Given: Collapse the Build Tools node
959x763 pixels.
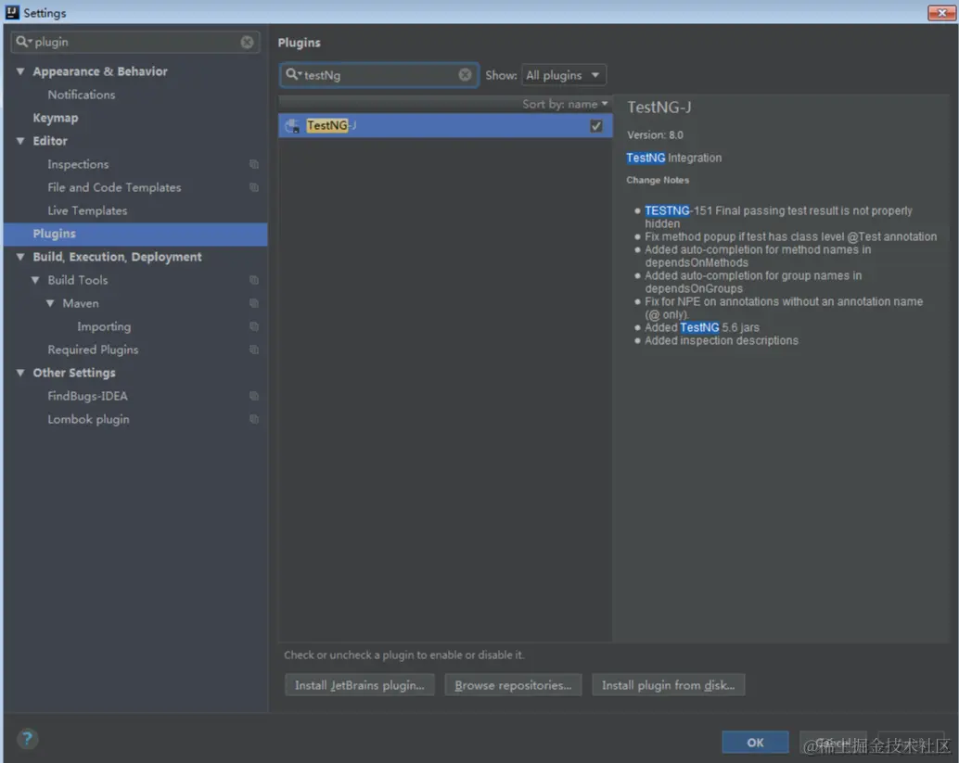Looking at the screenshot, I should [35, 280].
